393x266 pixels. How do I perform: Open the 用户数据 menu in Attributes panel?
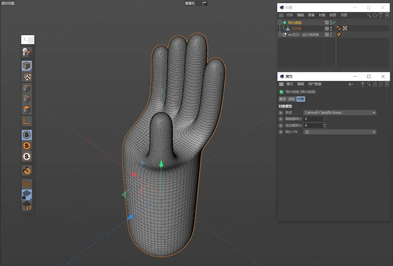coord(315,84)
